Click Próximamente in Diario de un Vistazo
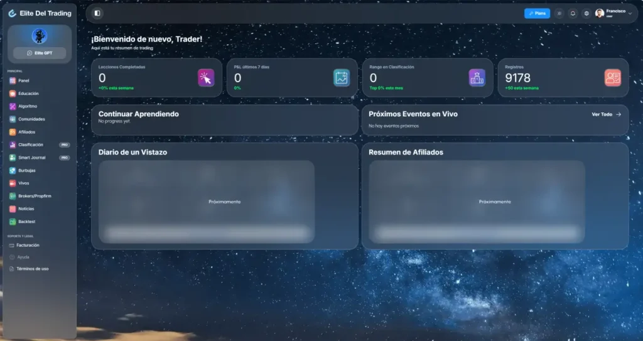 coord(224,202)
